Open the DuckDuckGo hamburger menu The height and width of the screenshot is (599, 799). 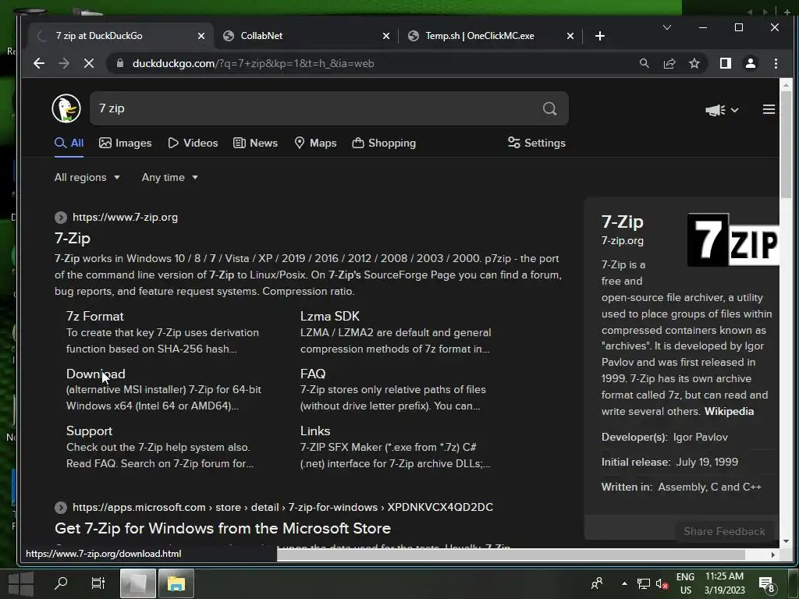[x=769, y=109]
